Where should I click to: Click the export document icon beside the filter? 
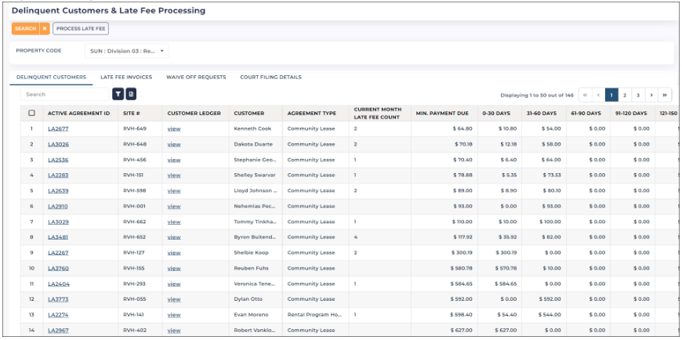click(x=131, y=94)
